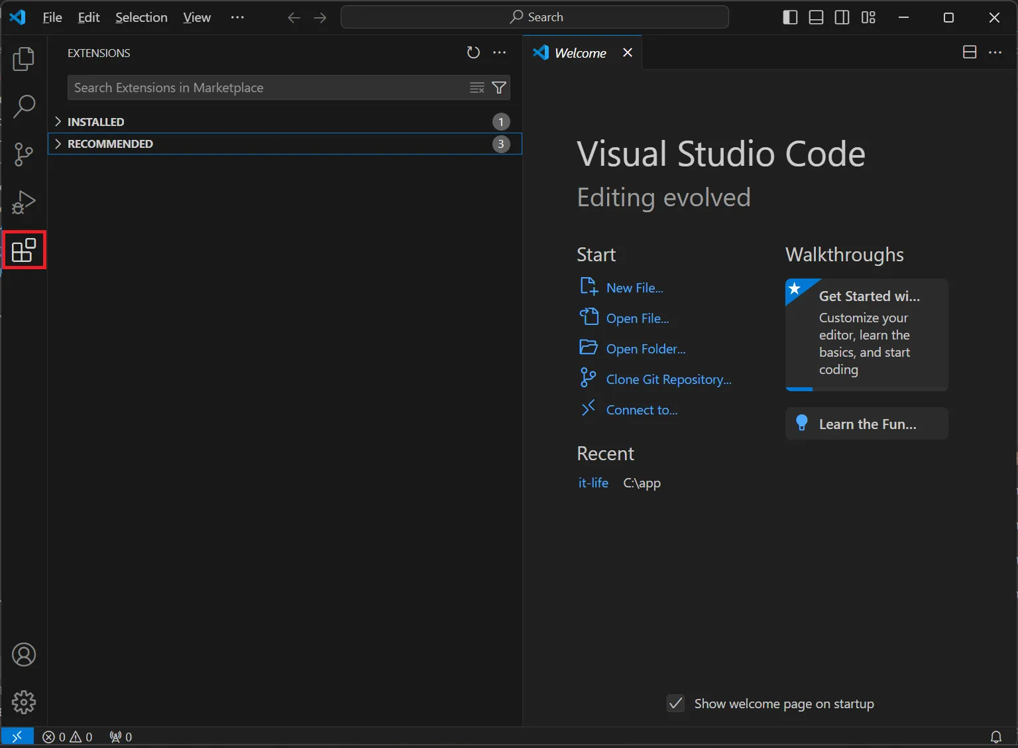This screenshot has height=748, width=1018.
Task: Open errors and warnings status item
Action: [x=68, y=737]
